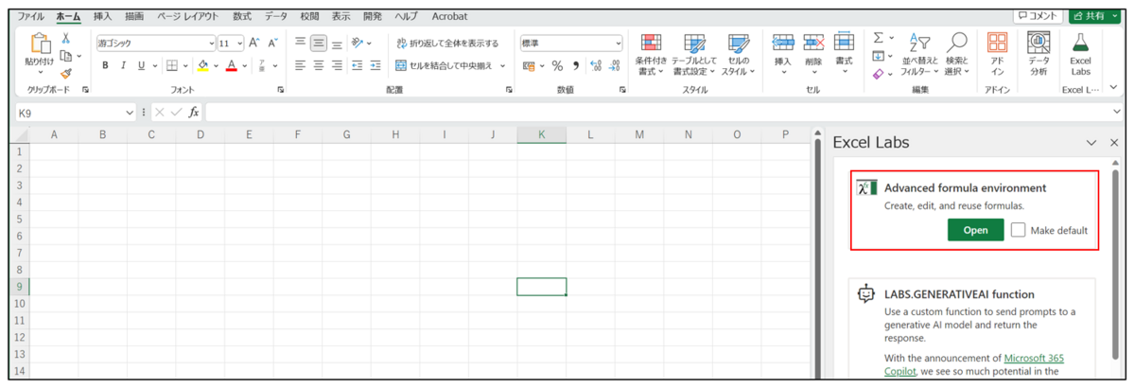1135x388 pixels.
Task: Decrease font size with small A icon
Action: (x=272, y=43)
